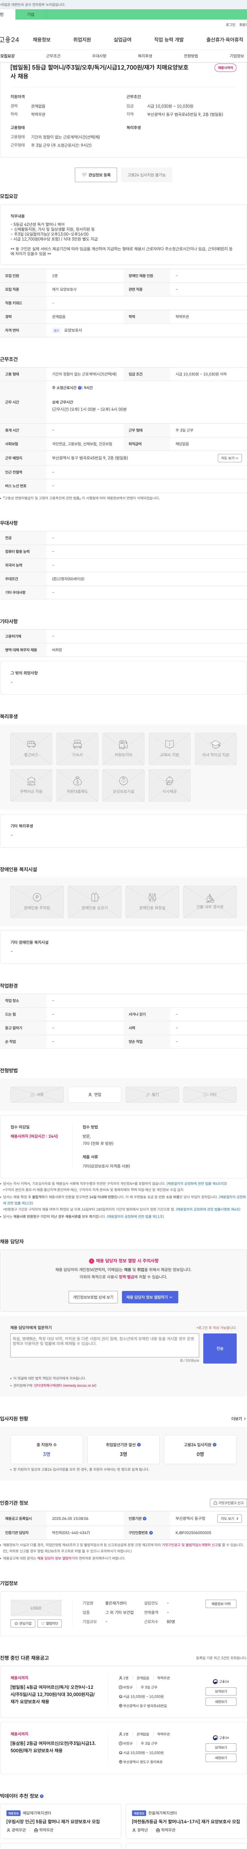Open 채용정보 main menu
The image size is (247, 1849).
pyautogui.click(x=42, y=39)
